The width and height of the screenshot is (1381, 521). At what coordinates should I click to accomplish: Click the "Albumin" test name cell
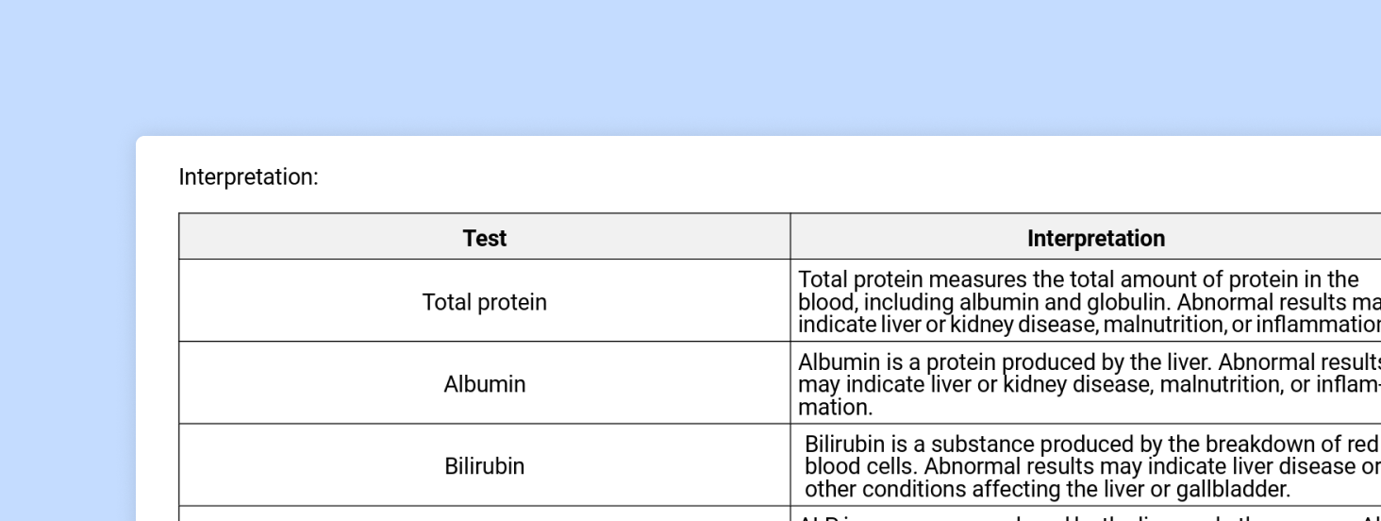[484, 384]
